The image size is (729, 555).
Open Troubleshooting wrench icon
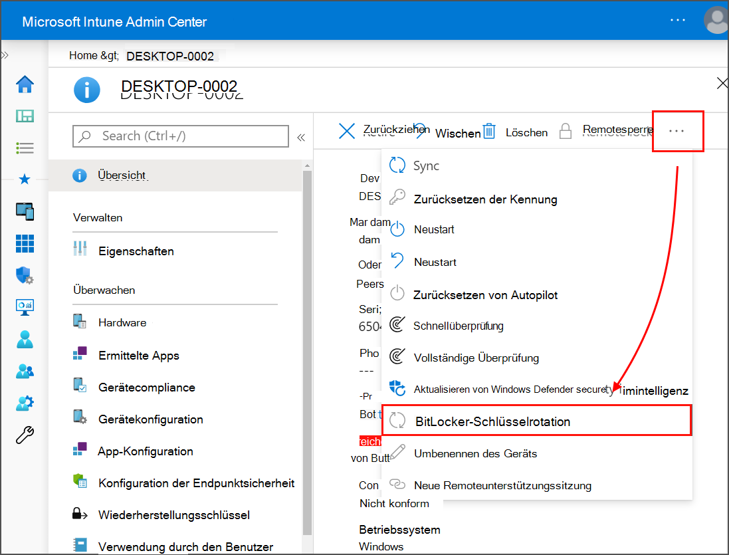(x=25, y=435)
